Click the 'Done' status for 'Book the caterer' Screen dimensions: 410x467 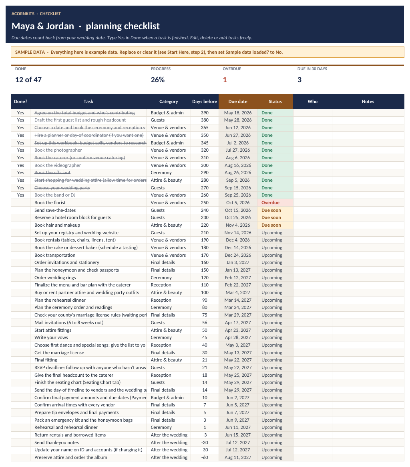[x=275, y=158]
